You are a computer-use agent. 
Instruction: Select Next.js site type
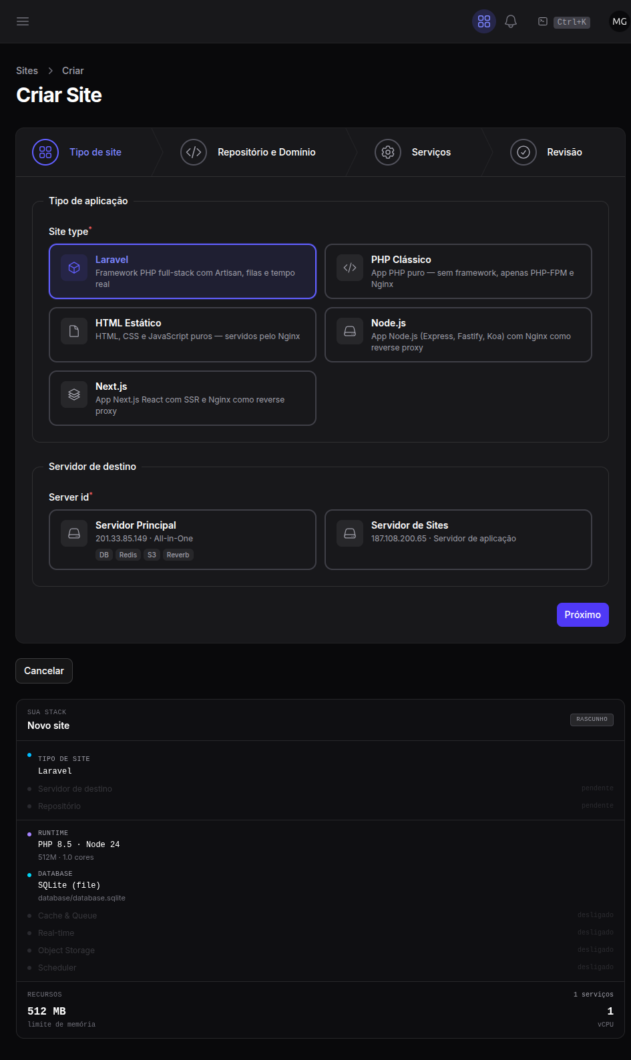tap(182, 398)
